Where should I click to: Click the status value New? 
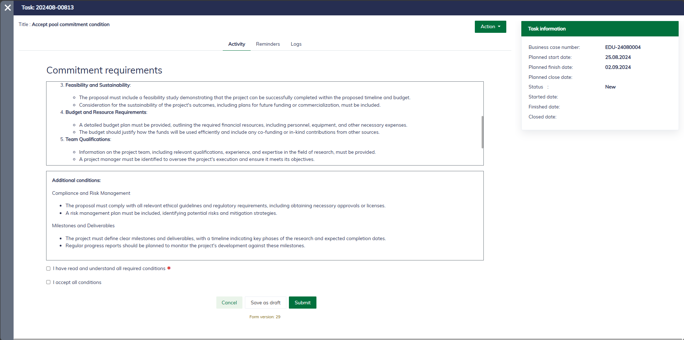coord(610,87)
